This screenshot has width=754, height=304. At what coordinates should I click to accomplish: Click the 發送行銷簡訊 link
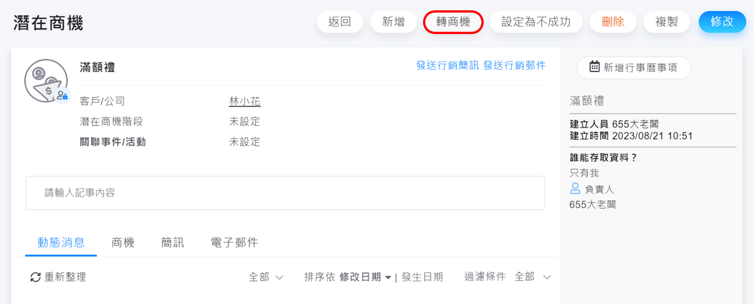(447, 66)
